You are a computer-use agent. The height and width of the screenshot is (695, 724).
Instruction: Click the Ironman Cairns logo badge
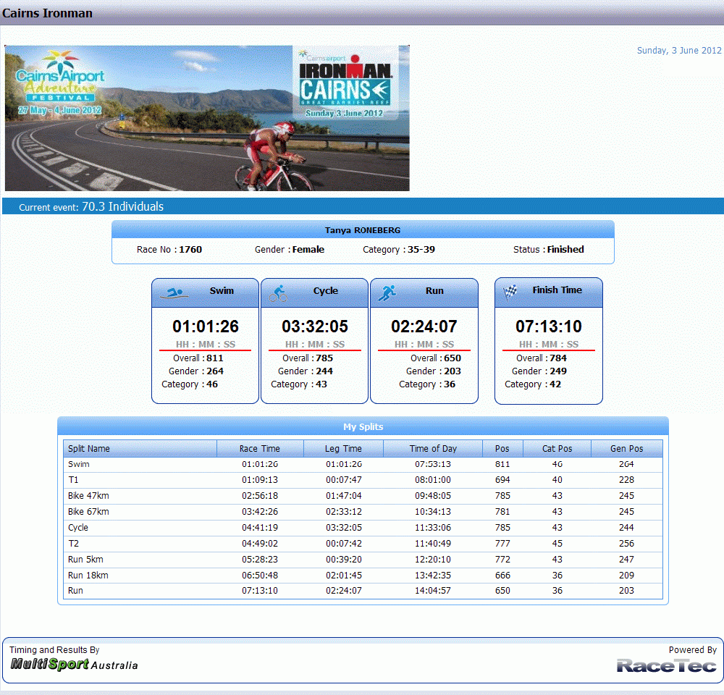[x=345, y=83]
